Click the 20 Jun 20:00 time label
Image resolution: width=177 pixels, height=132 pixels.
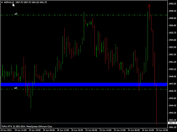[x=77, y=130]
